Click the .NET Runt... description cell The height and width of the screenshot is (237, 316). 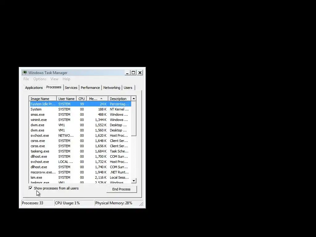click(119, 172)
